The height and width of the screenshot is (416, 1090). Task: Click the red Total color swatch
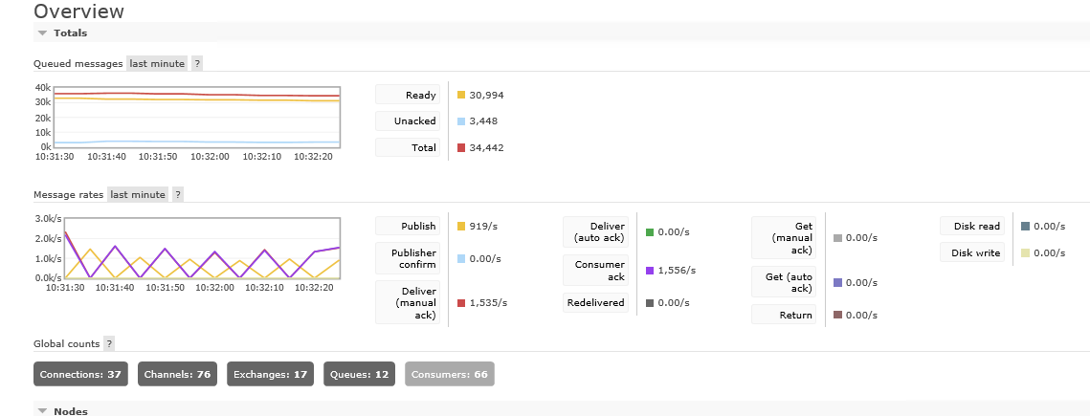(461, 147)
